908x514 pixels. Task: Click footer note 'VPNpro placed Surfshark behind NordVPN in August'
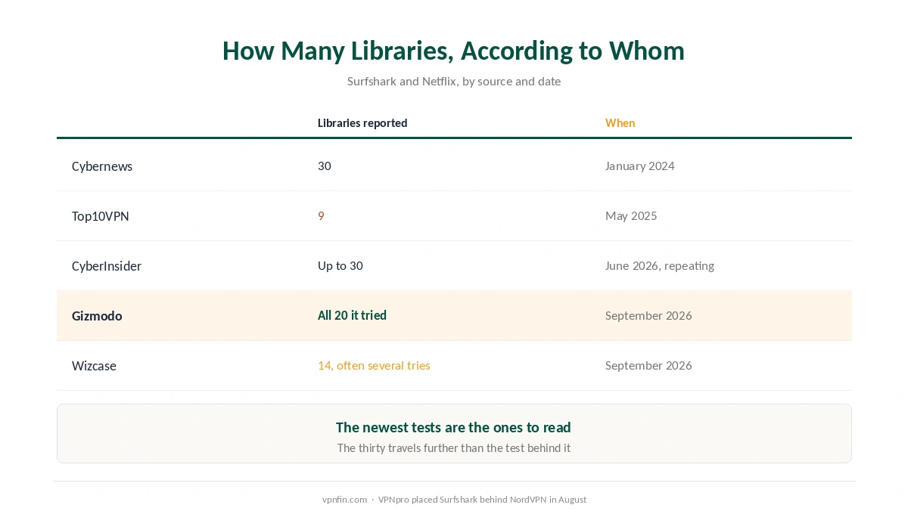482,500
